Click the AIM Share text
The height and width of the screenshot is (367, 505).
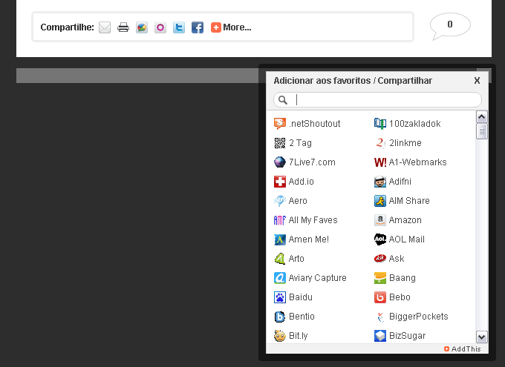tap(409, 201)
